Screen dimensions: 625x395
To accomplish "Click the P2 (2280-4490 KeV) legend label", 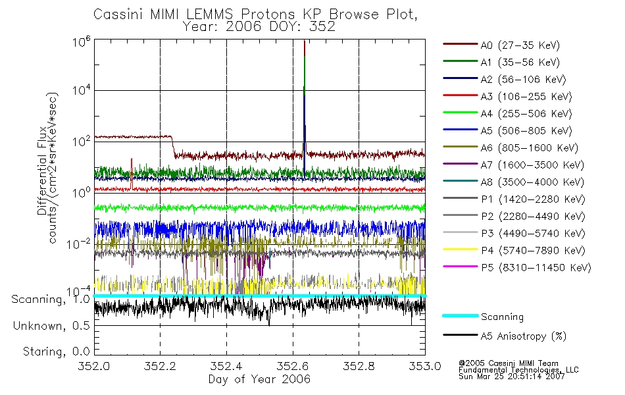I will [x=533, y=217].
